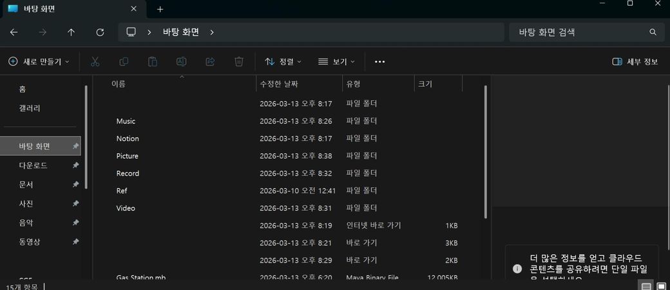Switch to details list view in status bar
Screen dimensions: 670x290
tap(646, 285)
